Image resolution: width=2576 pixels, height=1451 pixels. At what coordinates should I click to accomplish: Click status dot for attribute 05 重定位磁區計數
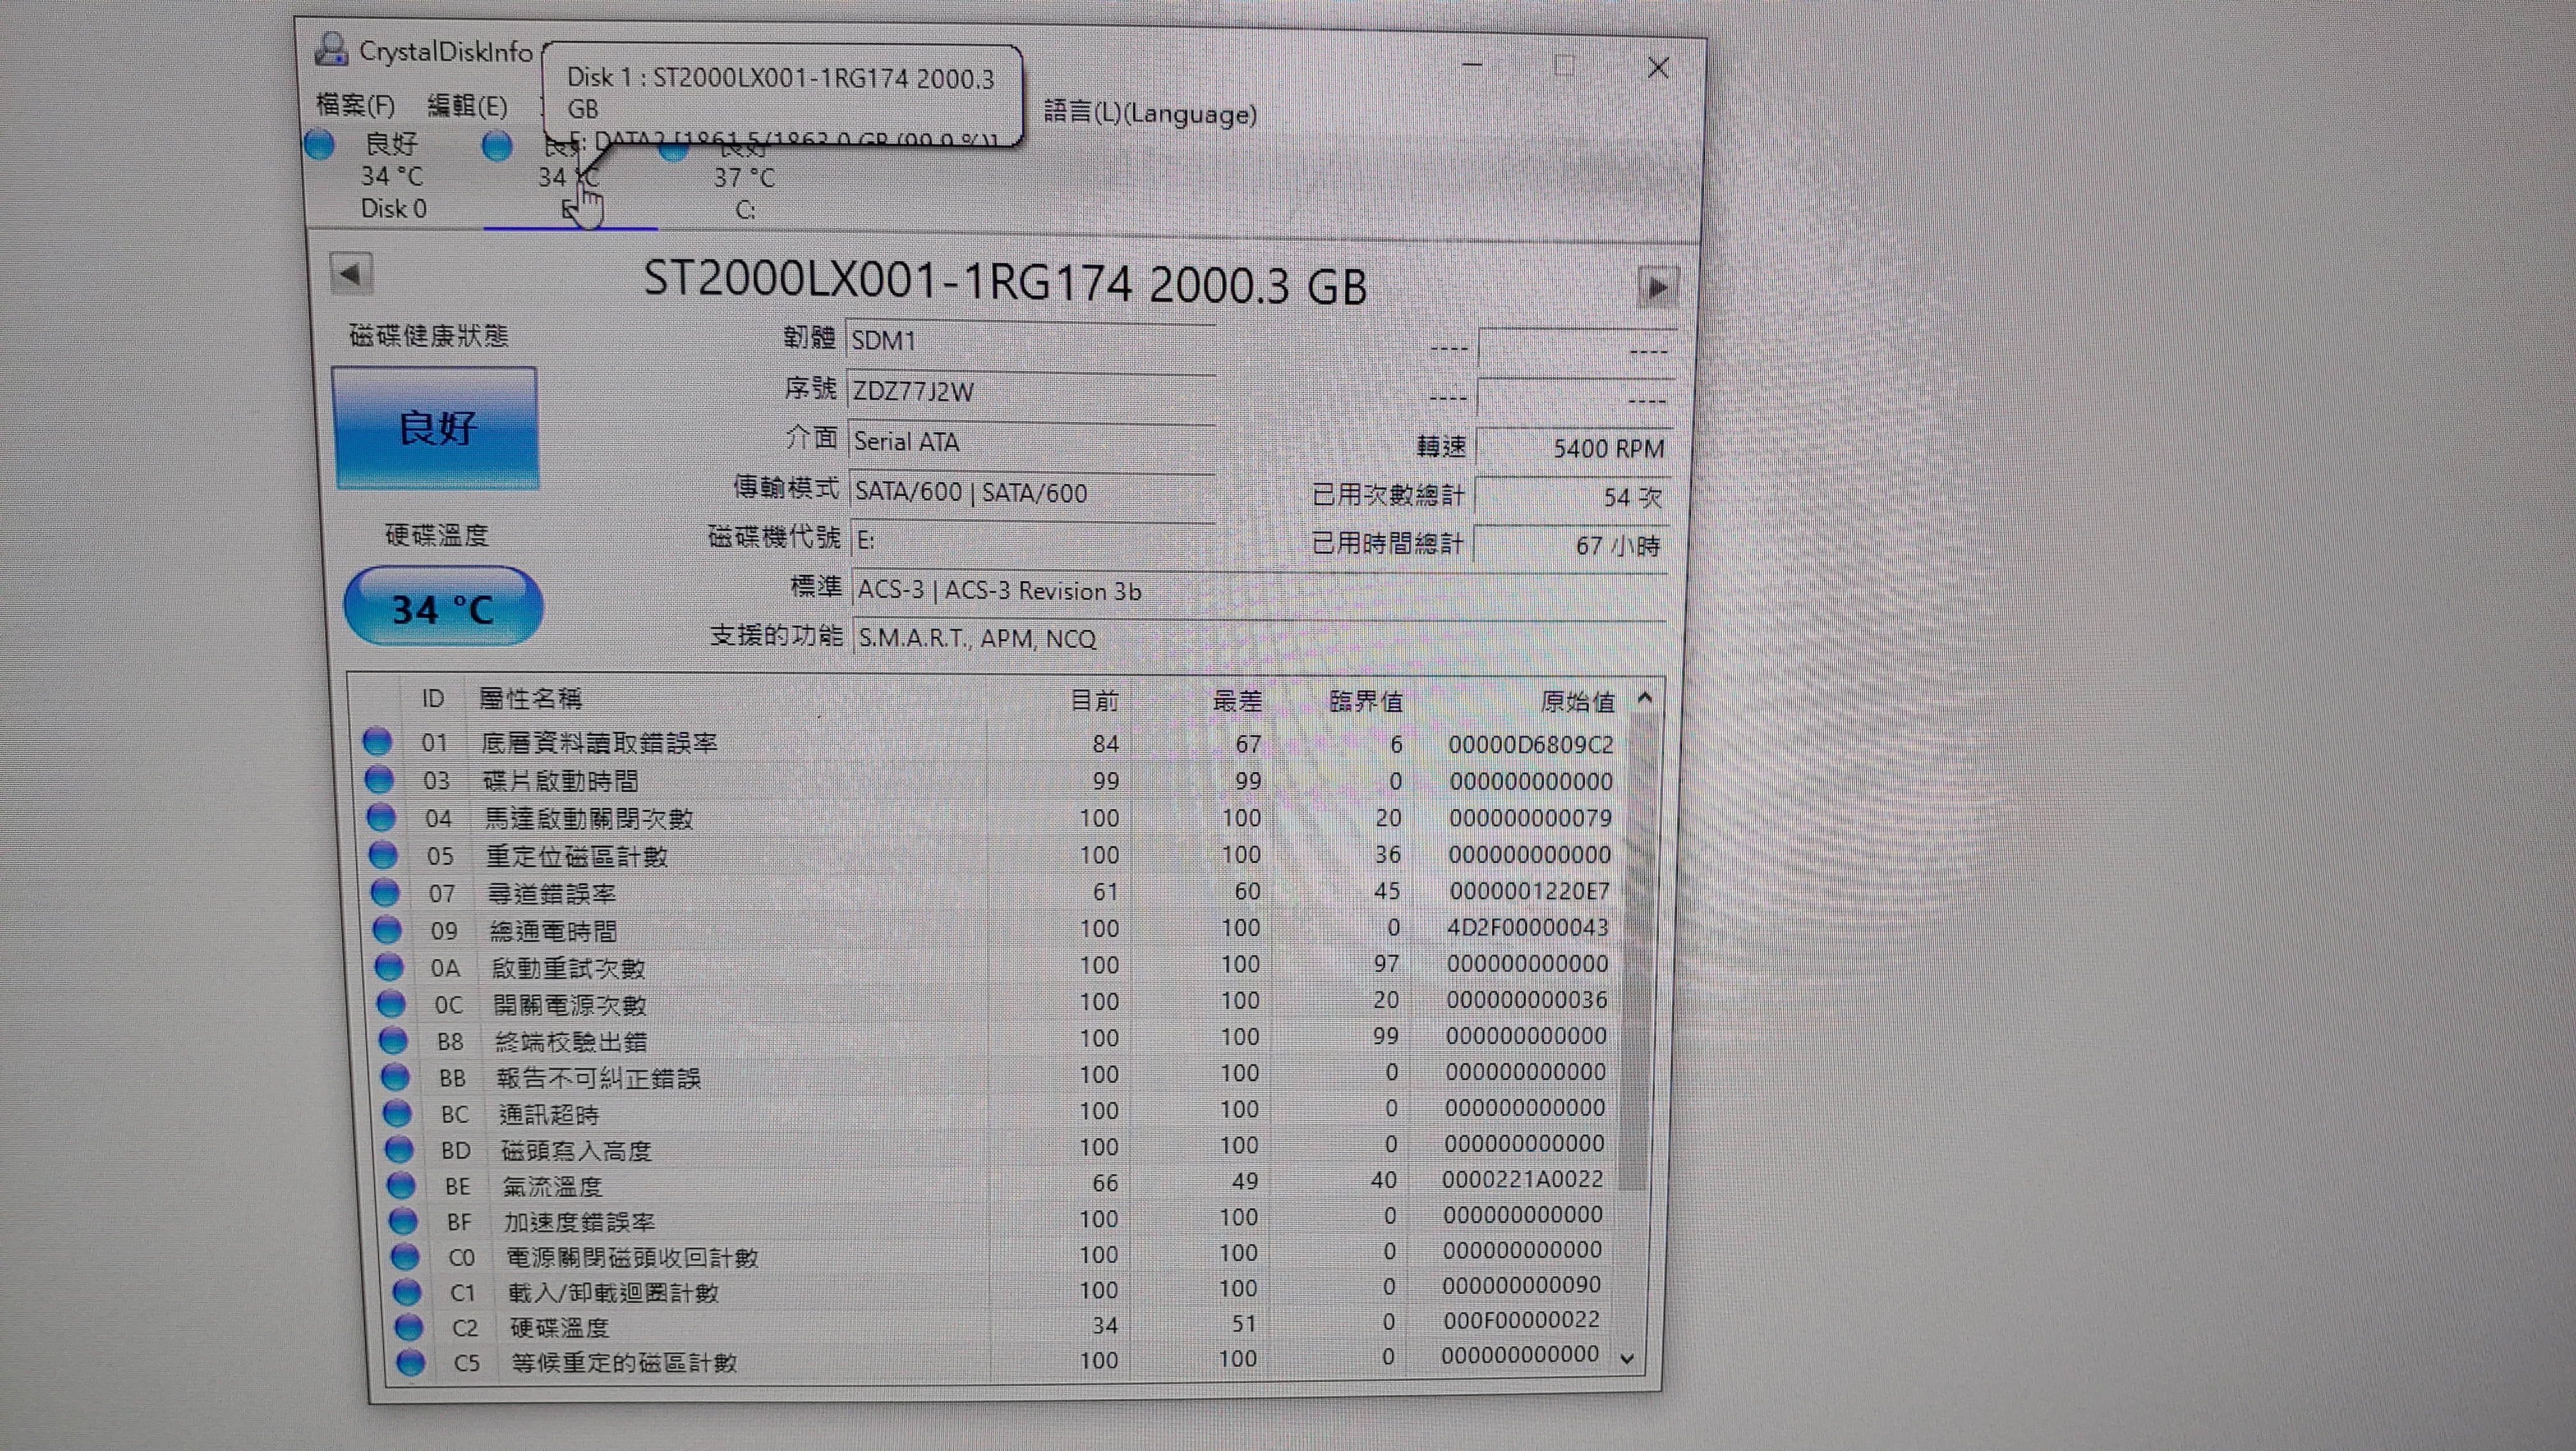click(383, 855)
